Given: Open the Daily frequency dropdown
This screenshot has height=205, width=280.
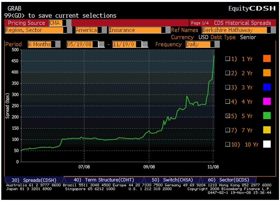Looking at the screenshot, I should click(x=217, y=44).
